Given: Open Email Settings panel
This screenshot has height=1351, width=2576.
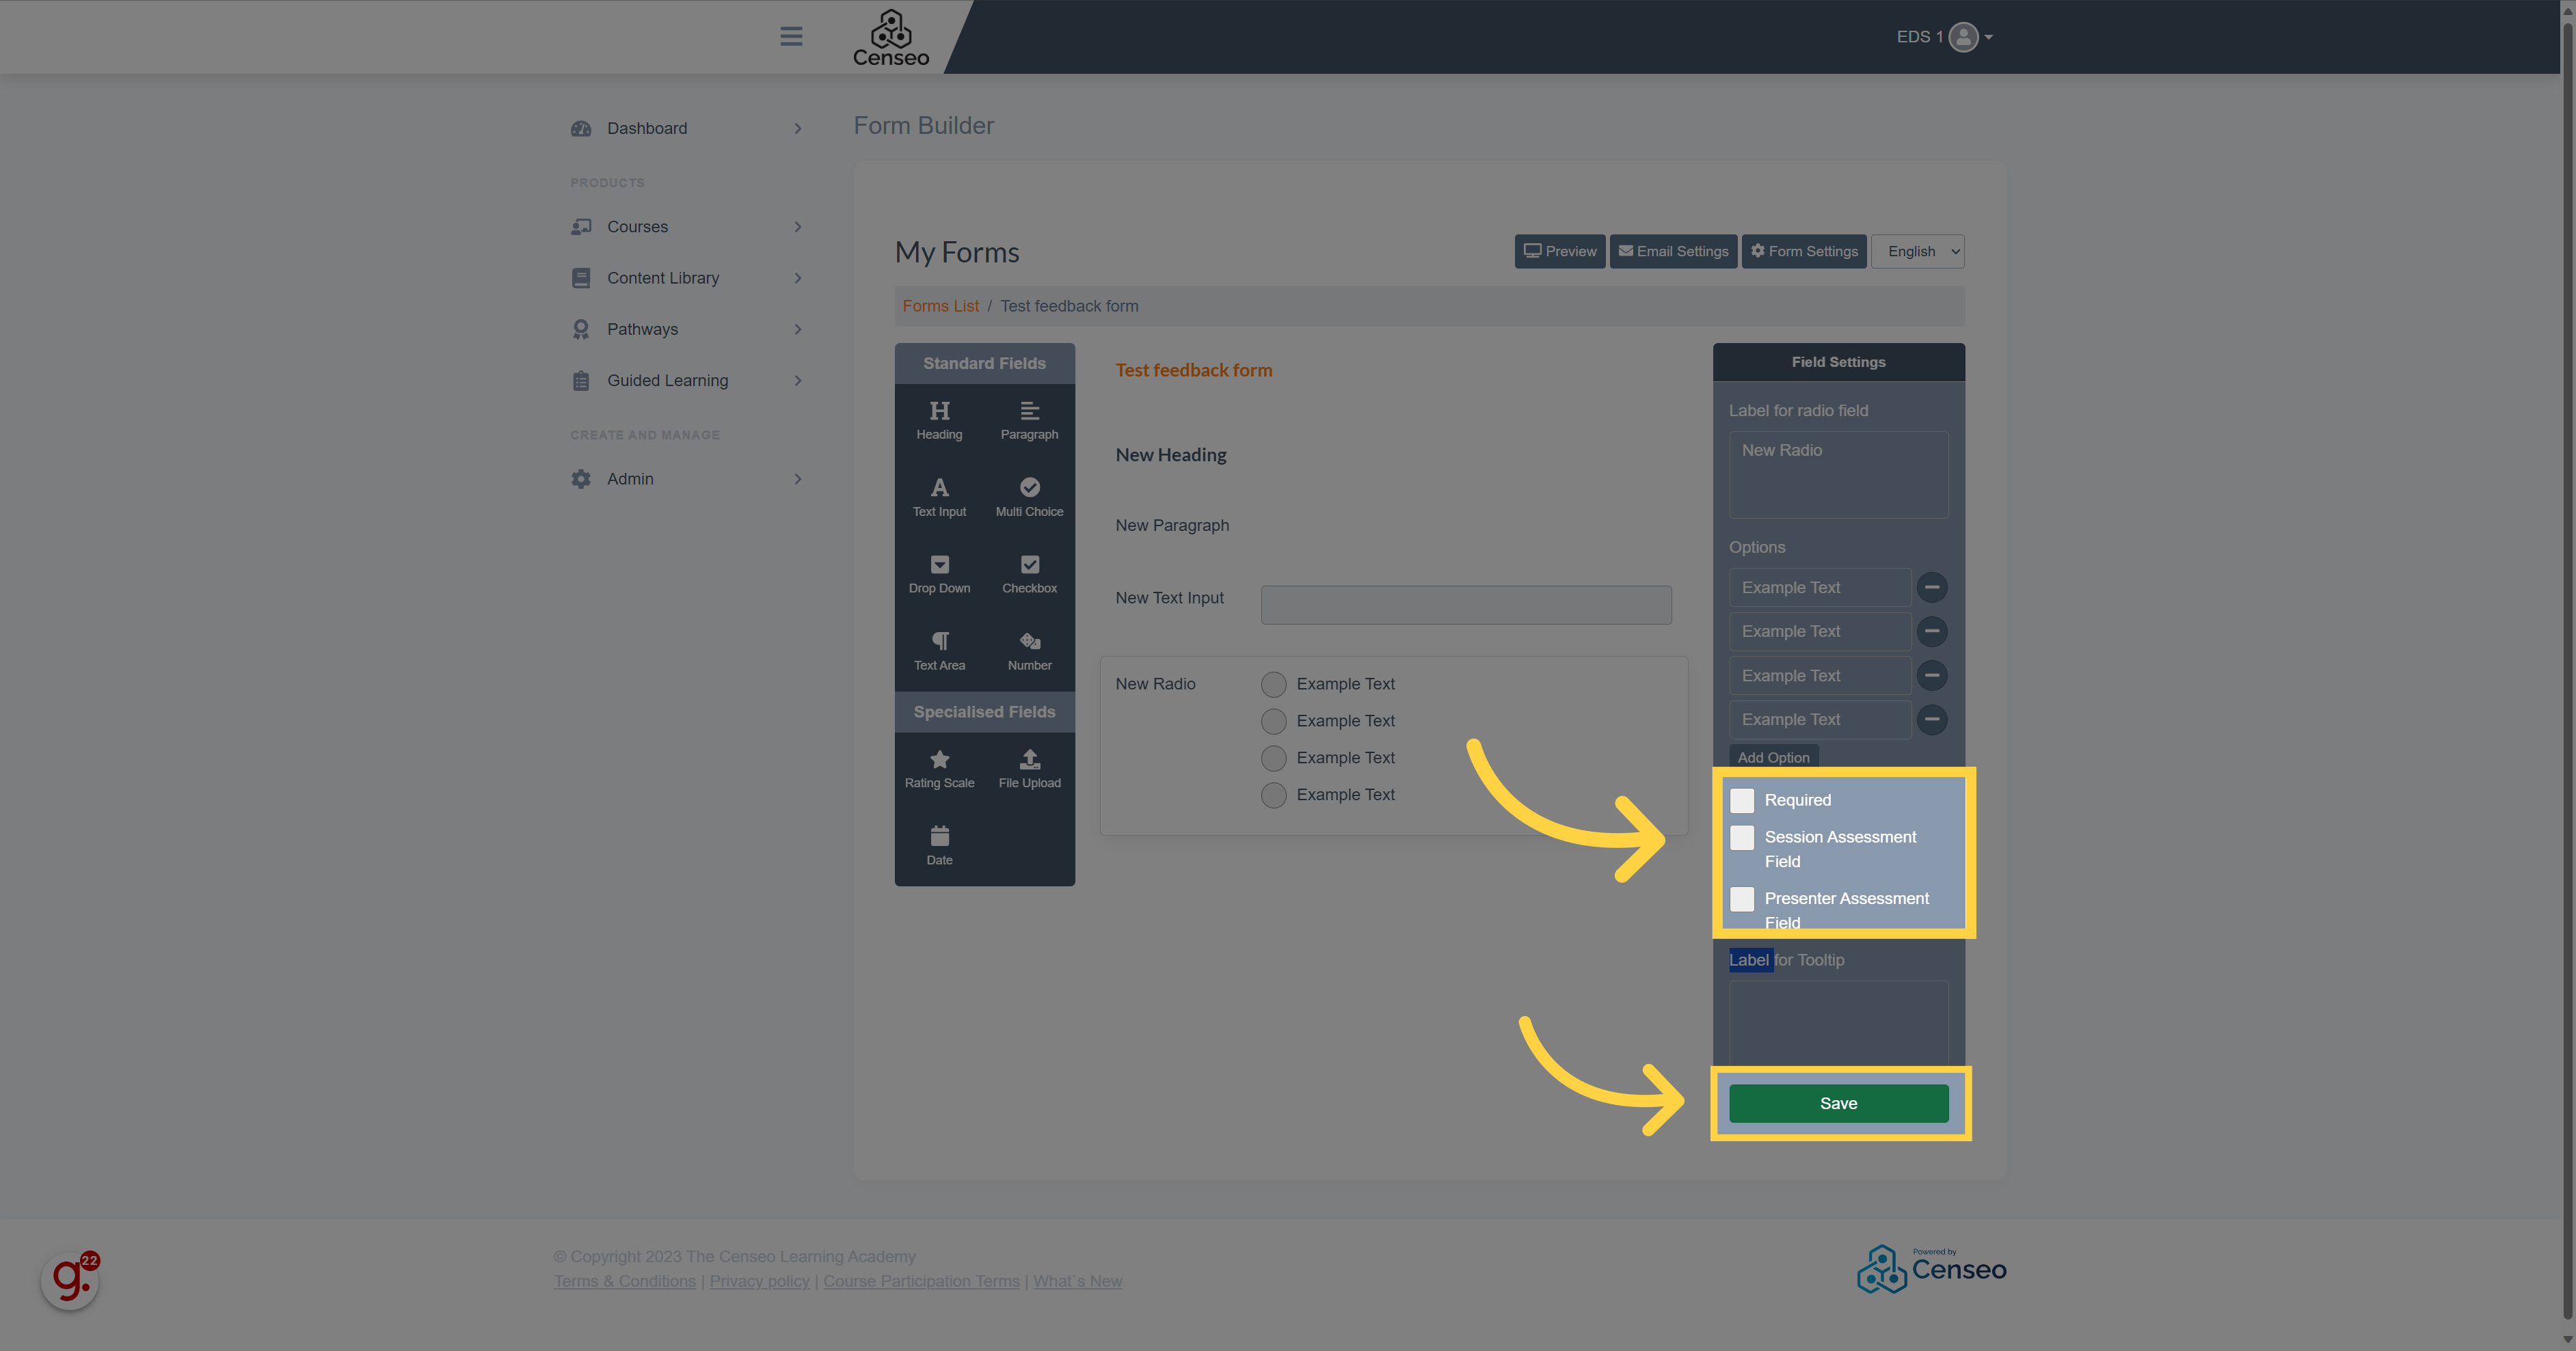Looking at the screenshot, I should tap(1673, 250).
